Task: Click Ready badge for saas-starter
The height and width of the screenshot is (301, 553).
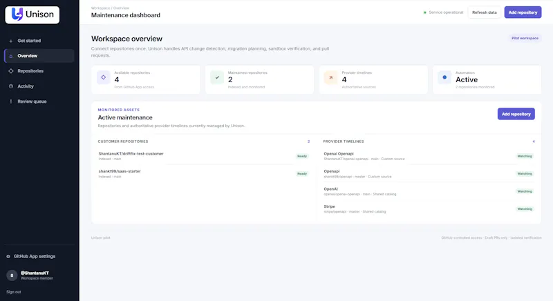Action: [302, 173]
